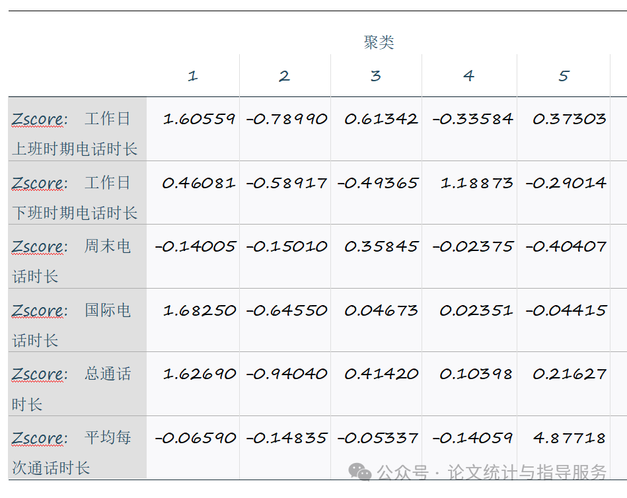The image size is (627, 498).
Task: Click row label 国际电话时长
Action: (71, 325)
